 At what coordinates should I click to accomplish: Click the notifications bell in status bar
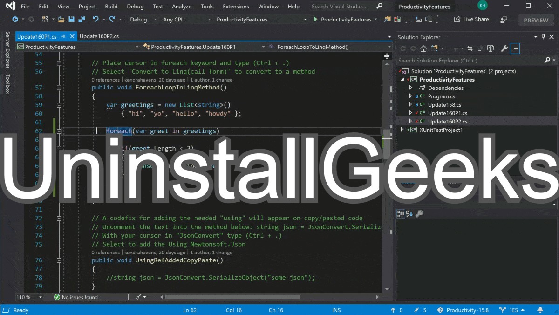coord(540,310)
